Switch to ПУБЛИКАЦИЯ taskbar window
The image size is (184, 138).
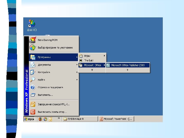point(80,119)
